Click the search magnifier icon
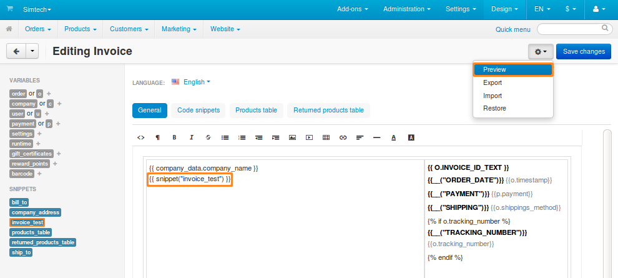This screenshot has width=618, height=278. pyautogui.click(x=605, y=28)
